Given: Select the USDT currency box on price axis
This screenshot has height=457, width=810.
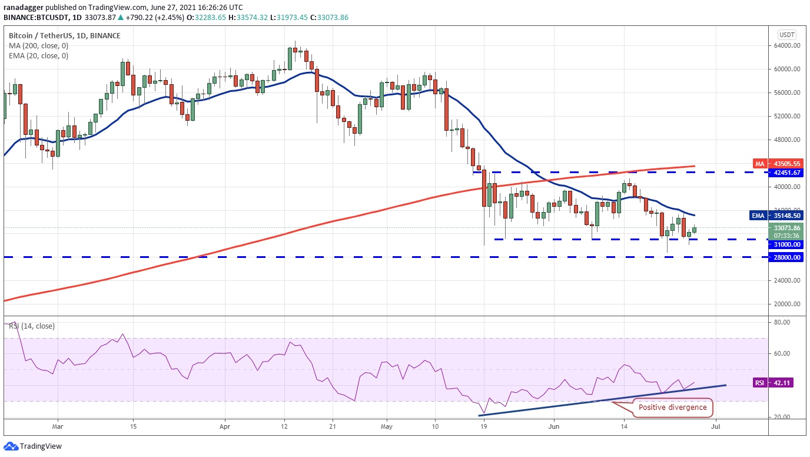Looking at the screenshot, I should pos(786,34).
